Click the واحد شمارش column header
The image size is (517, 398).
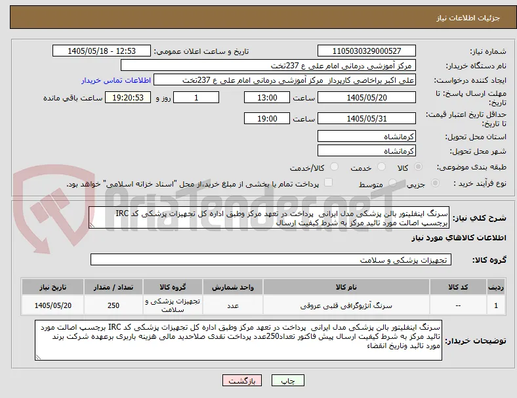click(233, 287)
